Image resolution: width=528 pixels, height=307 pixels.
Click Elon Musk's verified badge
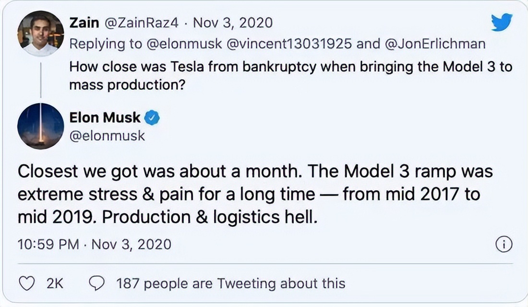pyautogui.click(x=152, y=117)
